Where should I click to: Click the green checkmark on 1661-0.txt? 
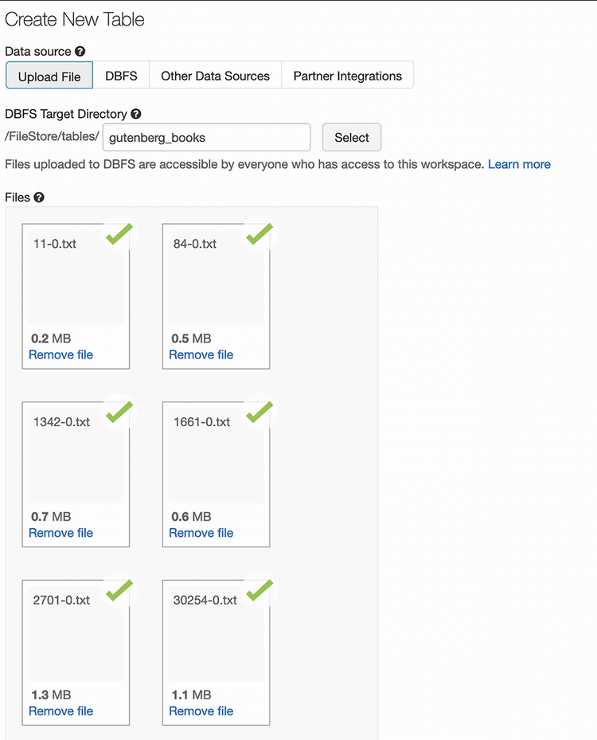259,412
